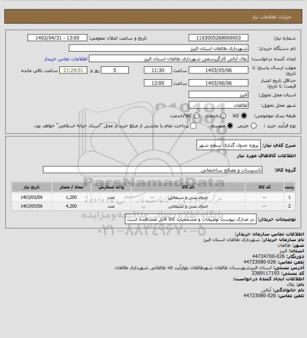Click the جزئیات اطلاعات نیاز header title

point(272,17)
